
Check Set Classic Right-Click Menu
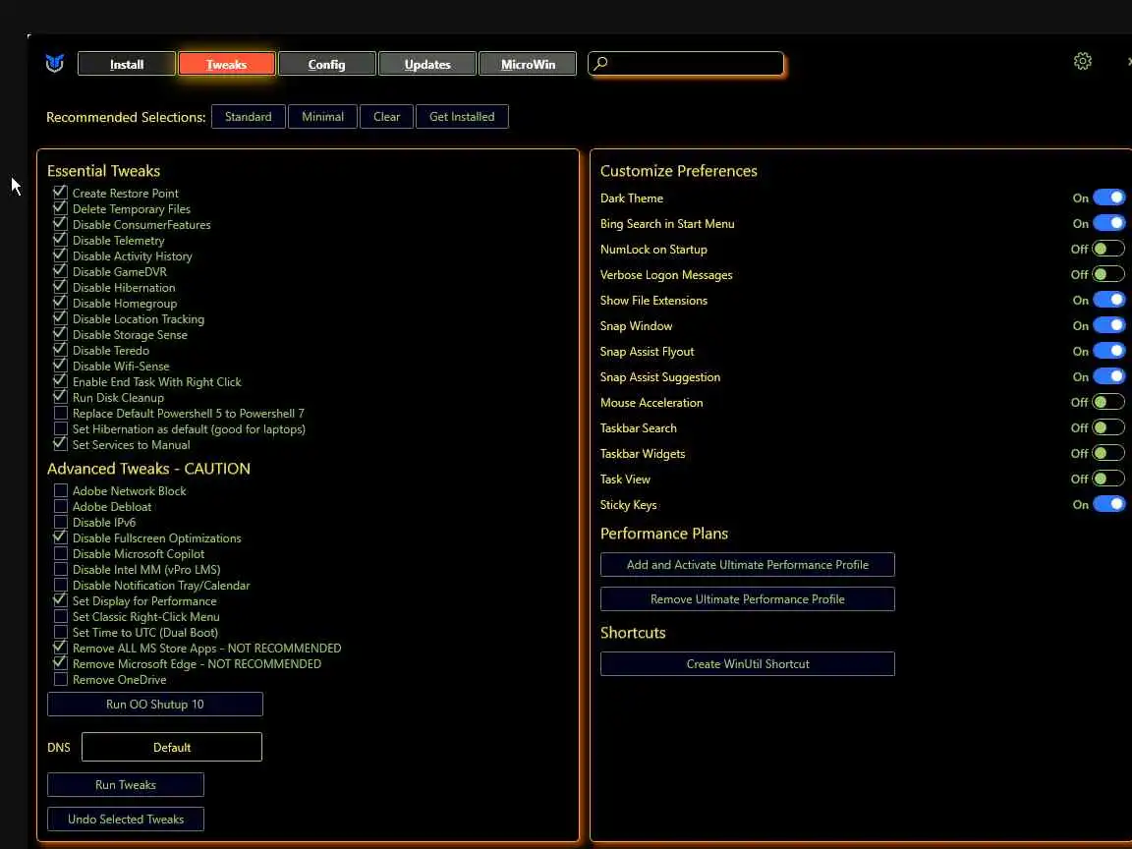[61, 616]
